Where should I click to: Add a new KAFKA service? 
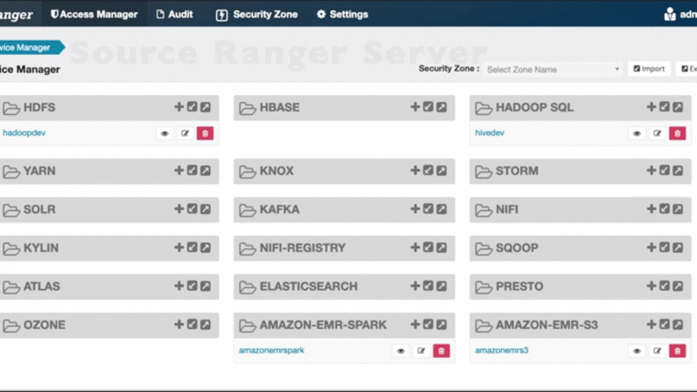pos(416,209)
